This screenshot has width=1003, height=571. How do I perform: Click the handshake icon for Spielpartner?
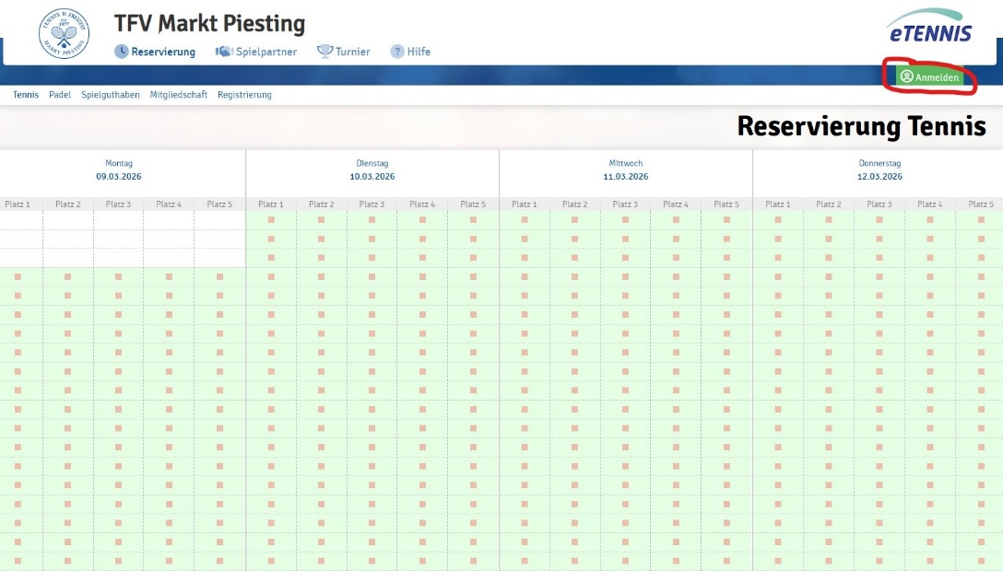click(x=223, y=52)
